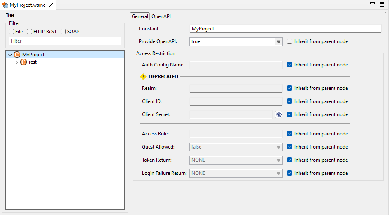
Task: Click the MyProject node icon in tree
Action: pos(17,55)
